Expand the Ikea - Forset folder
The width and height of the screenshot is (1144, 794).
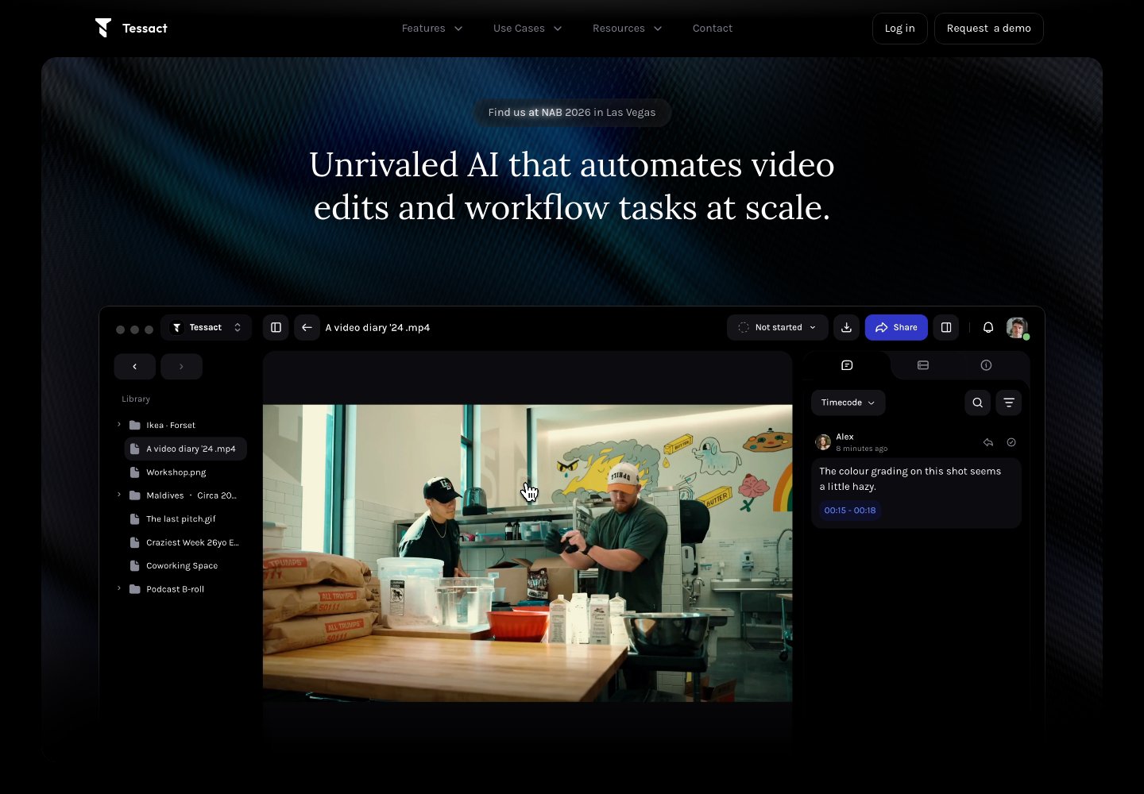coord(119,425)
